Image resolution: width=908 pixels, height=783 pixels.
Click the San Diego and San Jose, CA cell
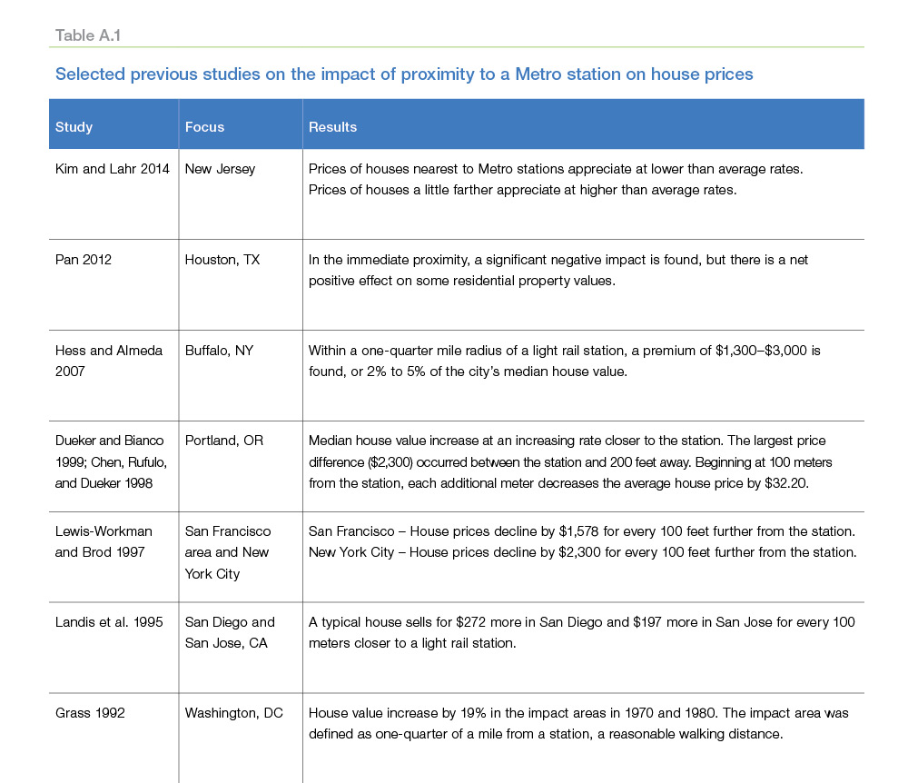tap(230, 632)
